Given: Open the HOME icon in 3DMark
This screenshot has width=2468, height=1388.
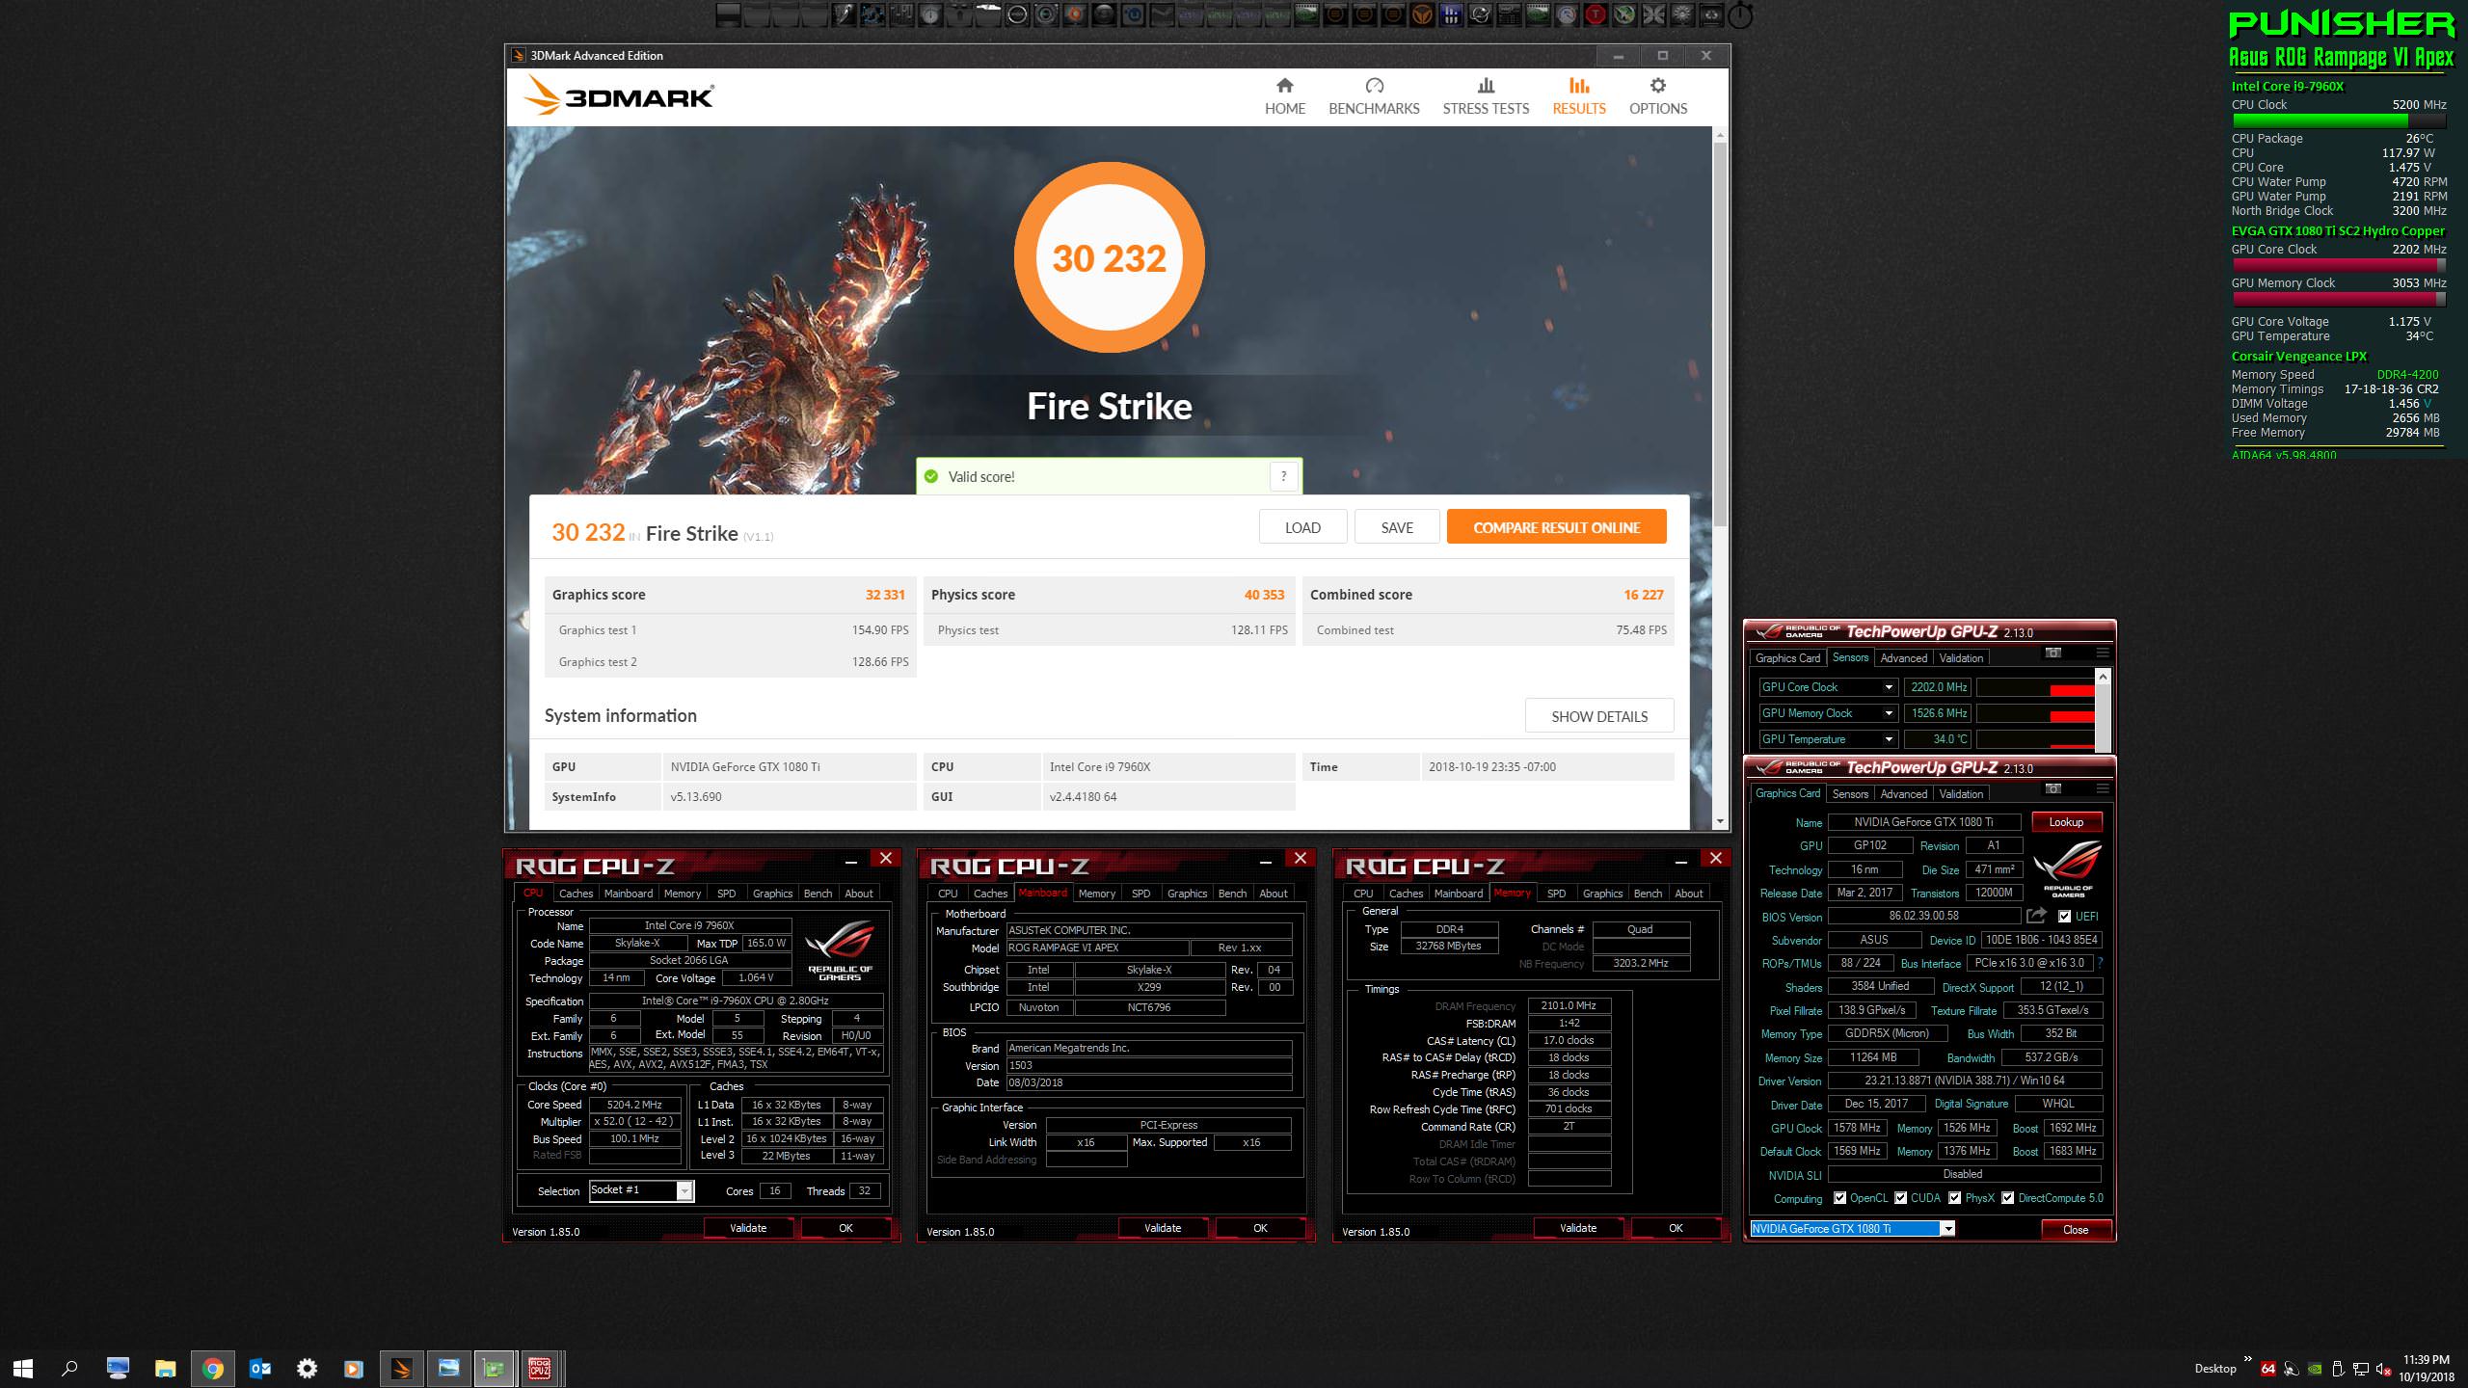Looking at the screenshot, I should pyautogui.click(x=1284, y=86).
